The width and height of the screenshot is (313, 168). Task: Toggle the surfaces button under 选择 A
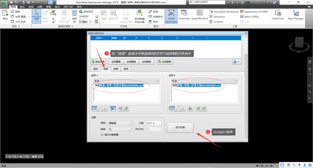point(94,109)
